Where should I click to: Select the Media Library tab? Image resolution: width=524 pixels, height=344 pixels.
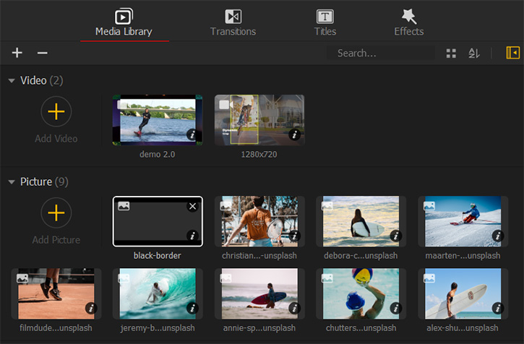[x=124, y=22]
